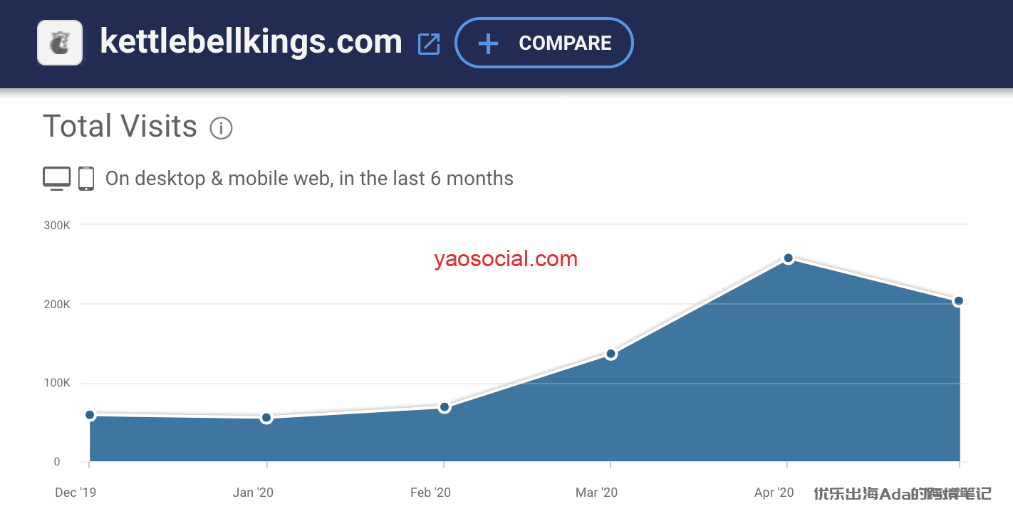1013x521 pixels.
Task: Click the Mar '20 x-axis label
Action: click(597, 493)
